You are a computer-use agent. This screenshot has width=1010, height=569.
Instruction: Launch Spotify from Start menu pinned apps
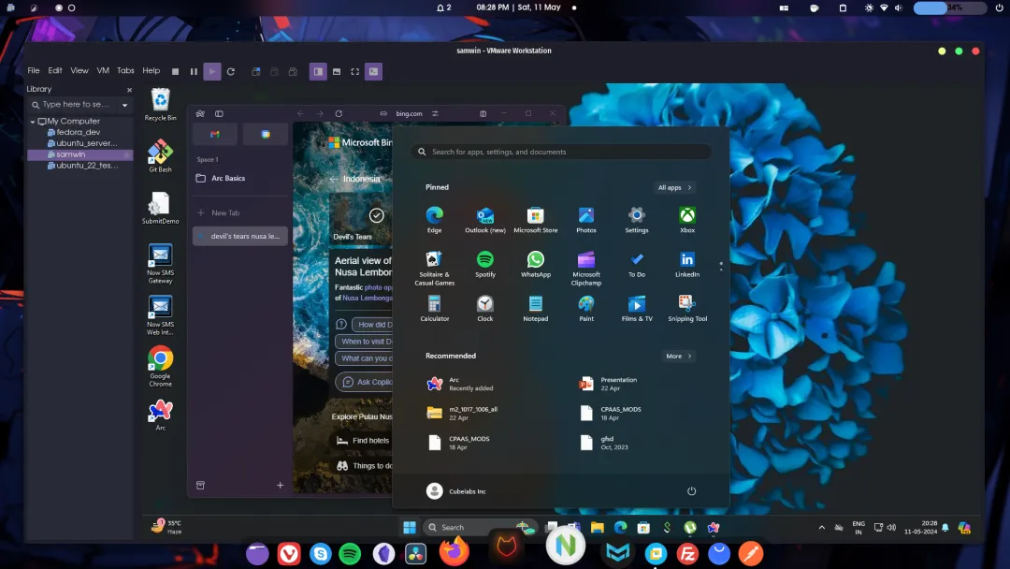click(485, 264)
